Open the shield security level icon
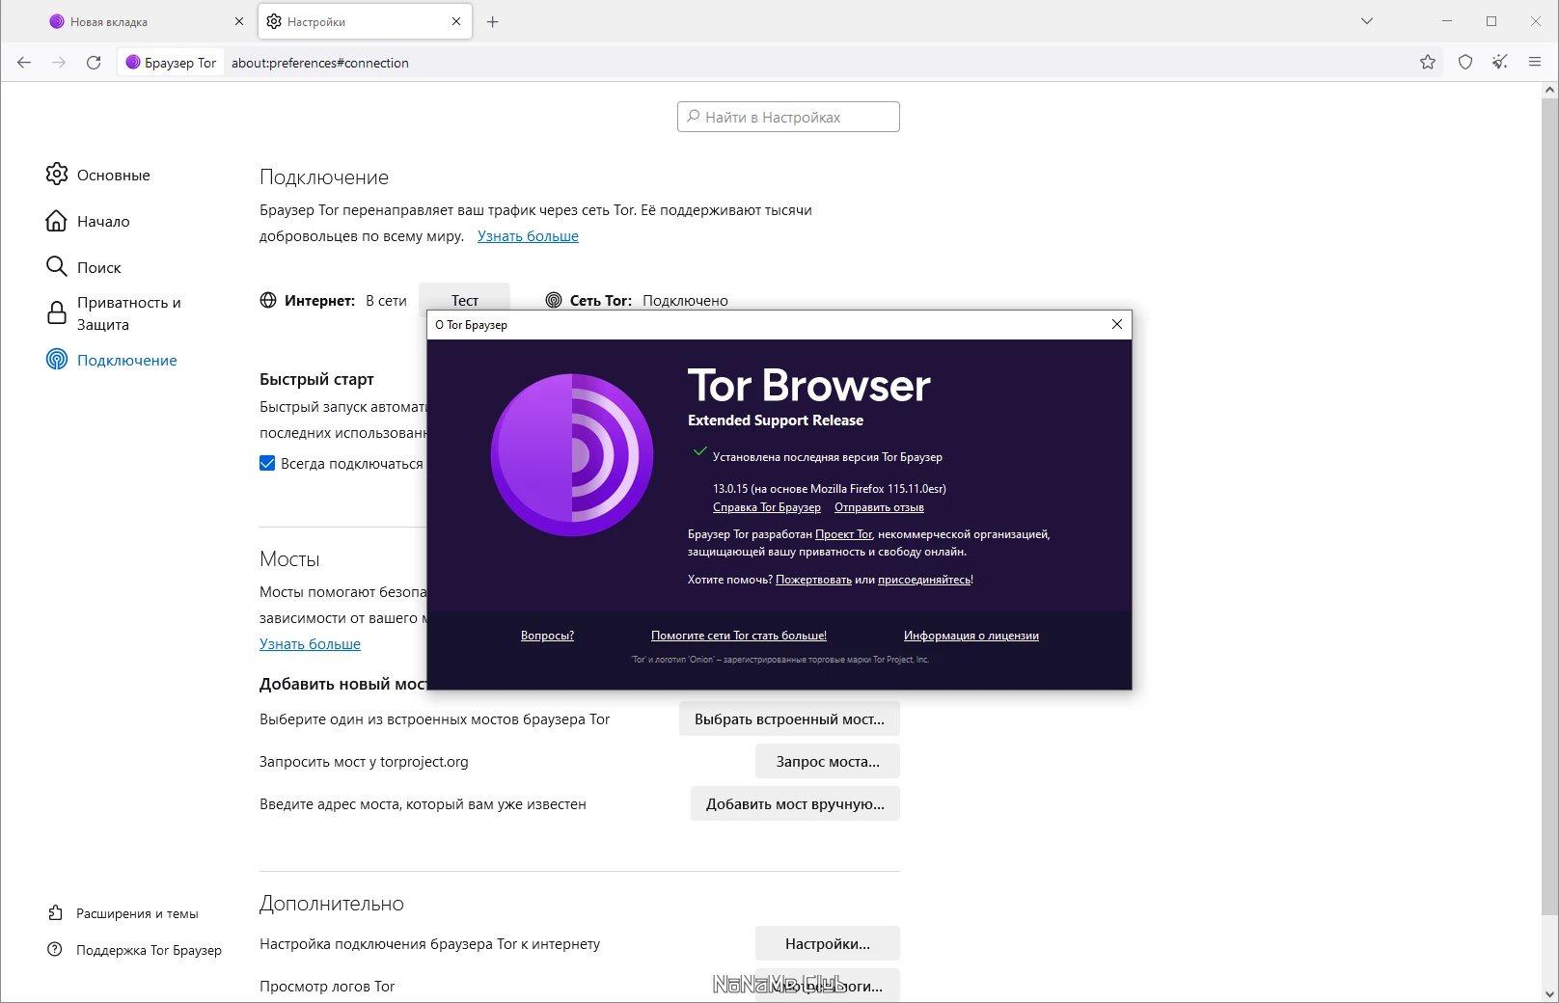 click(1465, 63)
